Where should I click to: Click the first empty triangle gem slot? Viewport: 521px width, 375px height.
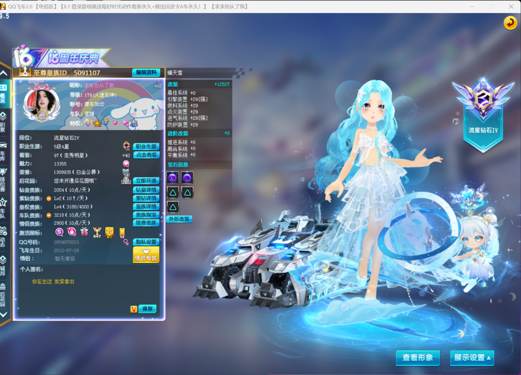tap(173, 192)
